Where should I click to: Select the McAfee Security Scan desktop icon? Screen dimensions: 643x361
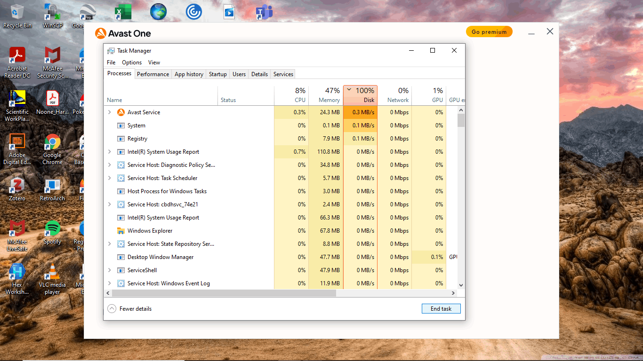point(52,63)
